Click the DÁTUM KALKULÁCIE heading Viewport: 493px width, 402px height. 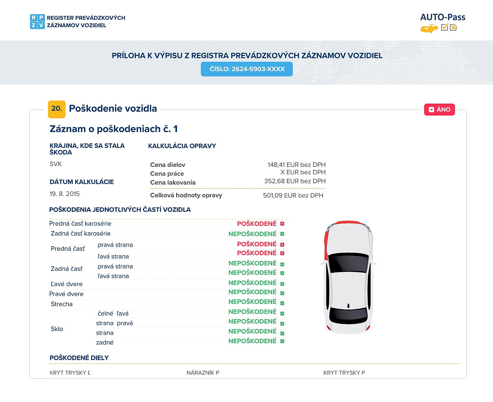click(81, 182)
